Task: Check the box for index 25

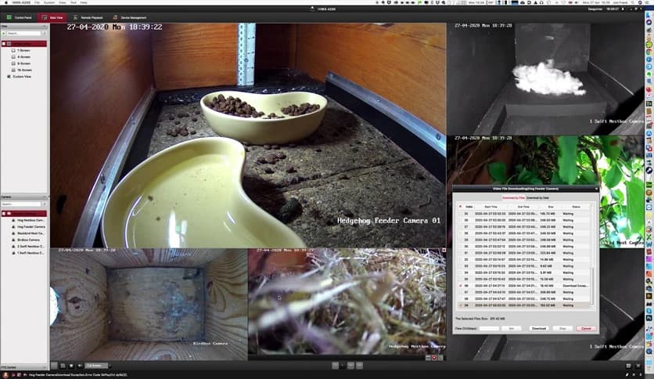Action: 461,214
